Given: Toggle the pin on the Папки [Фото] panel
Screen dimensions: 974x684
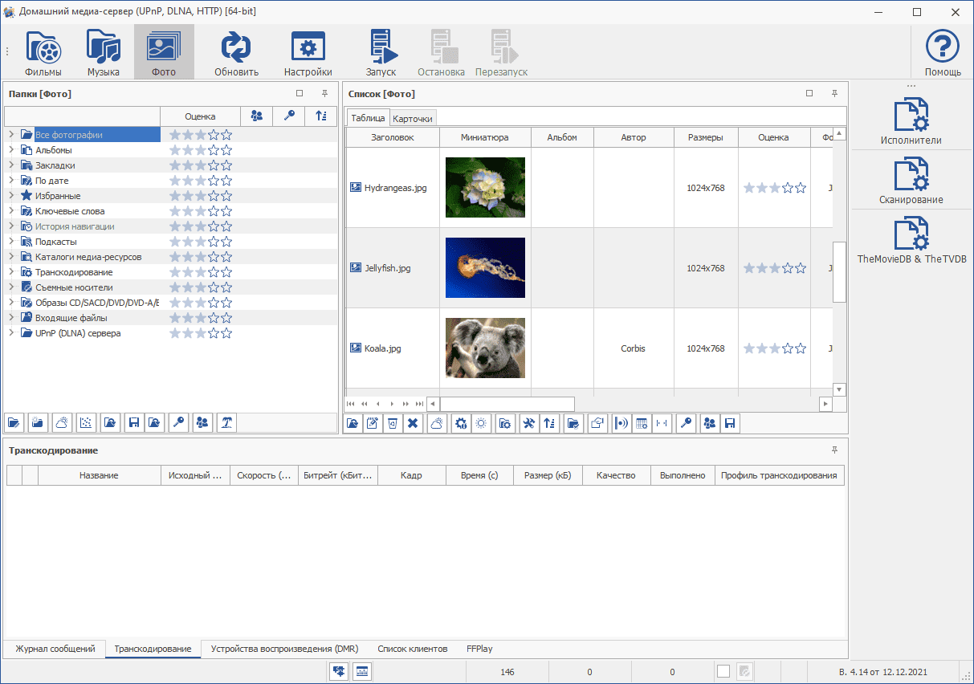Looking at the screenshot, I should [x=324, y=94].
